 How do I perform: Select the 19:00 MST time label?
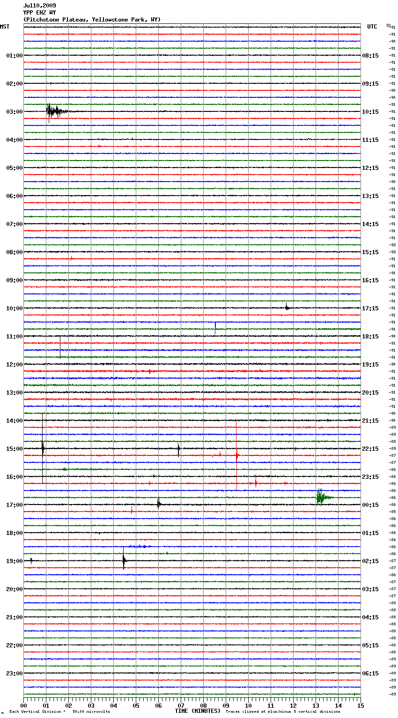(15, 561)
